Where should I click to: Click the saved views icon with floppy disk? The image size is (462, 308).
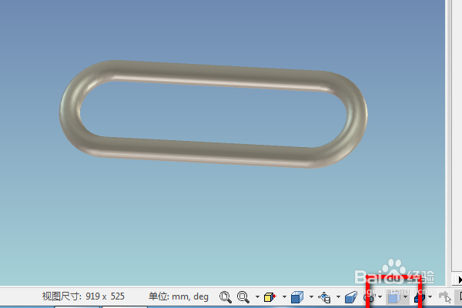[x=324, y=297]
